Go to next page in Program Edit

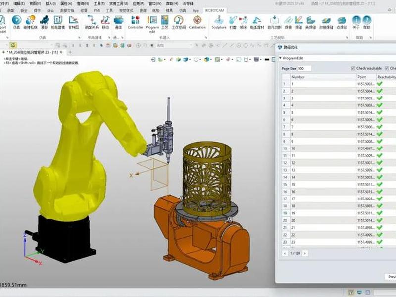pyautogui.click(x=305, y=253)
